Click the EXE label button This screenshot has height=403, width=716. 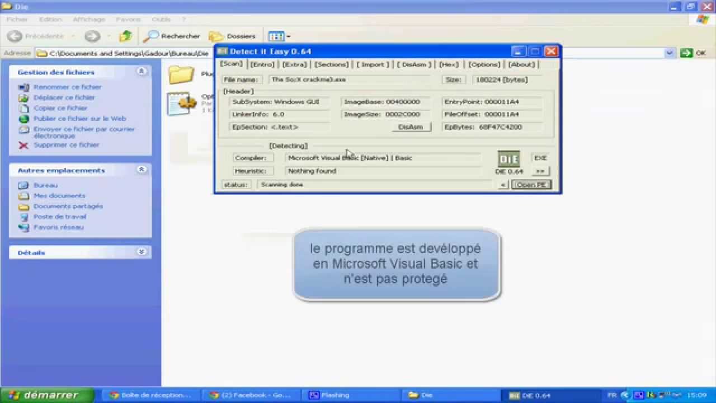click(540, 158)
